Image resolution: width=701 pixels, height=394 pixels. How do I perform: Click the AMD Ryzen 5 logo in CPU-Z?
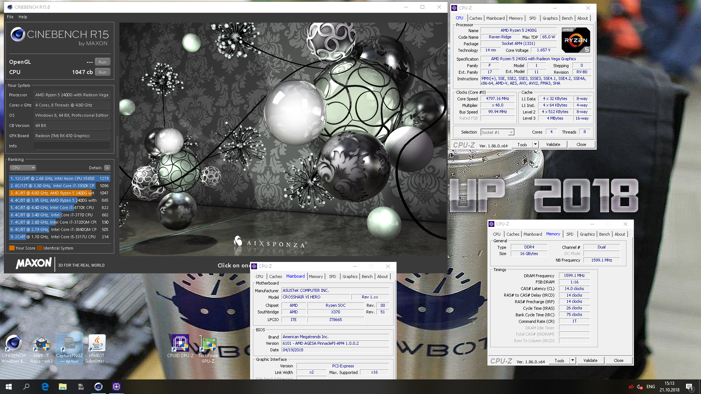576,40
